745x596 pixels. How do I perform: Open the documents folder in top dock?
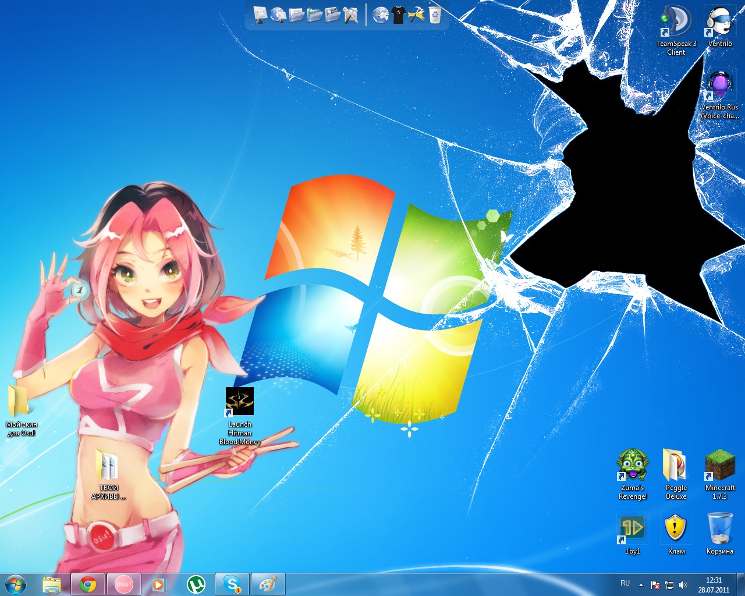click(x=296, y=15)
